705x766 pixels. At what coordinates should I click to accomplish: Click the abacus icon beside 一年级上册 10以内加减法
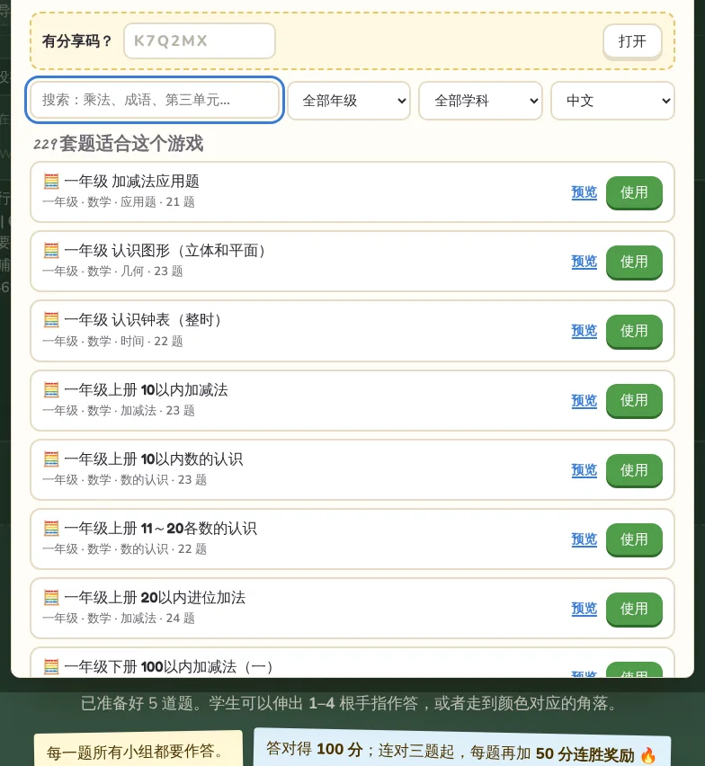click(51, 390)
